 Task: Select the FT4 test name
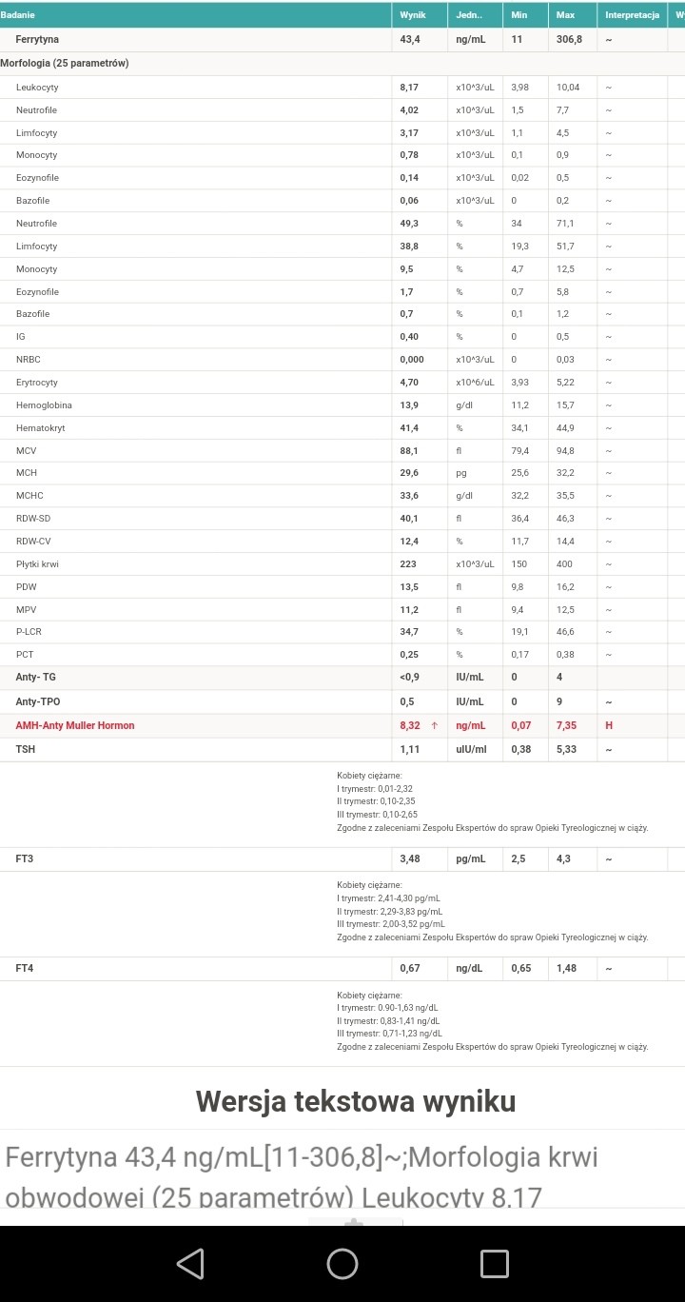point(25,968)
